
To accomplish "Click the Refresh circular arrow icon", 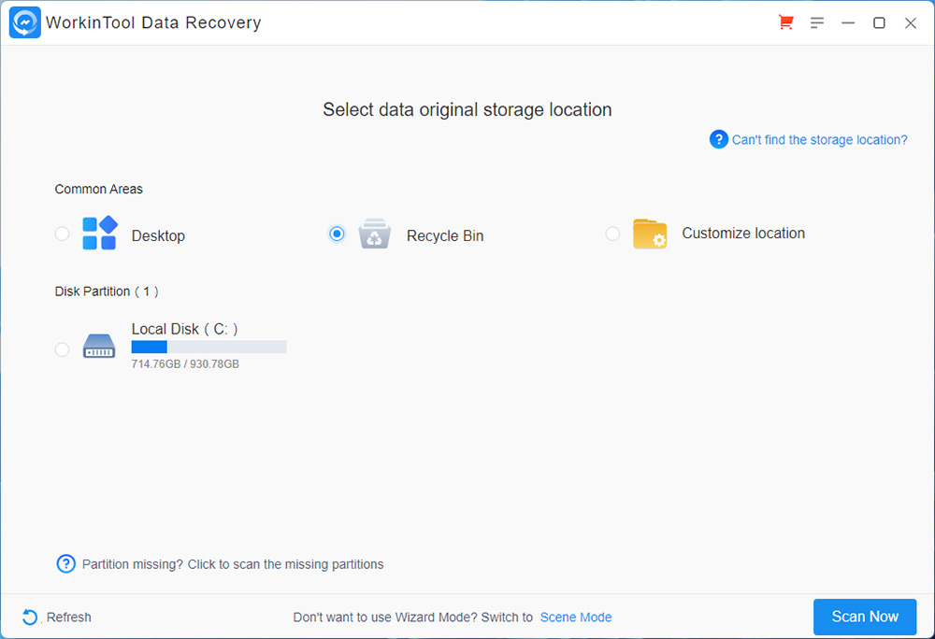I will click(29, 617).
